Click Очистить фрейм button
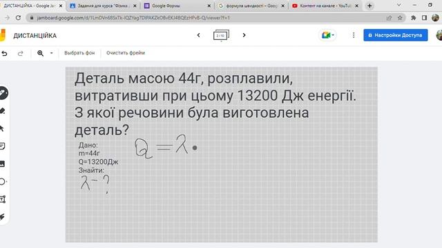 coord(126,53)
